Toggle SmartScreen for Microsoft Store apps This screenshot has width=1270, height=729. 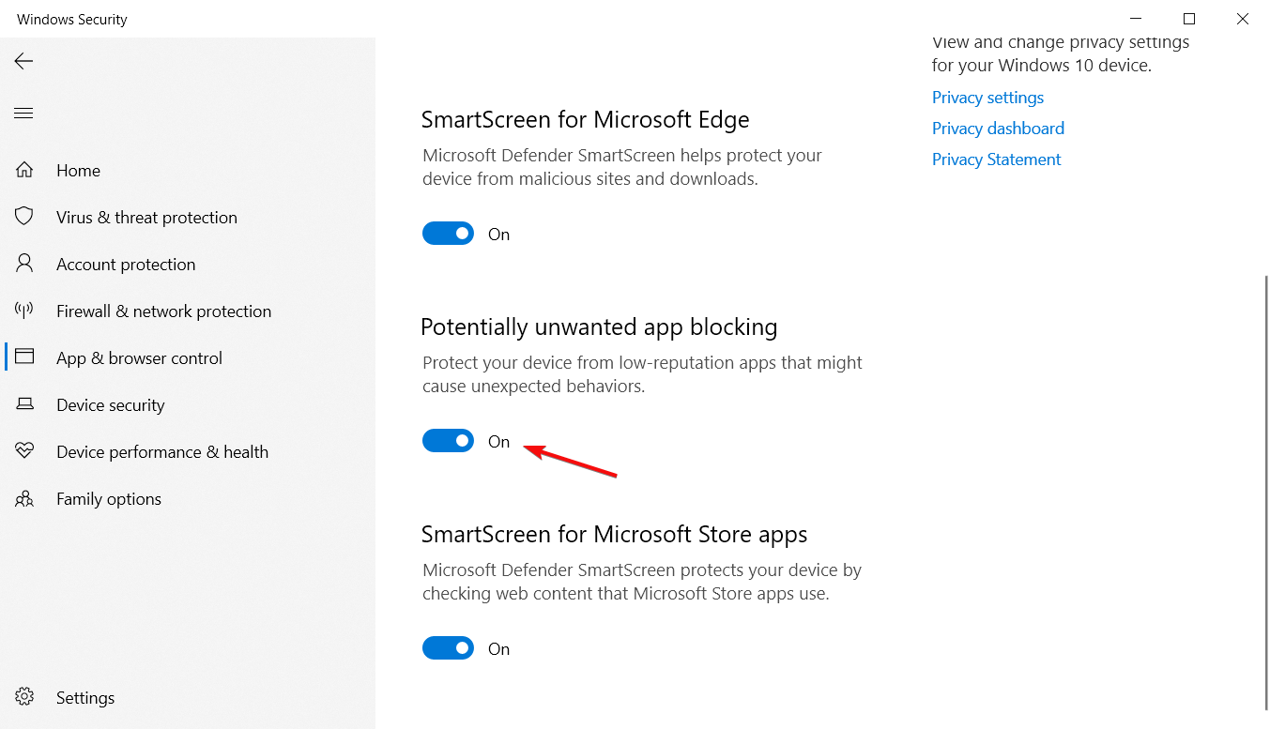[x=448, y=648]
